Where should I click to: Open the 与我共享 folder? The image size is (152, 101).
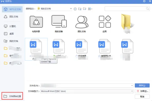click(36, 24)
